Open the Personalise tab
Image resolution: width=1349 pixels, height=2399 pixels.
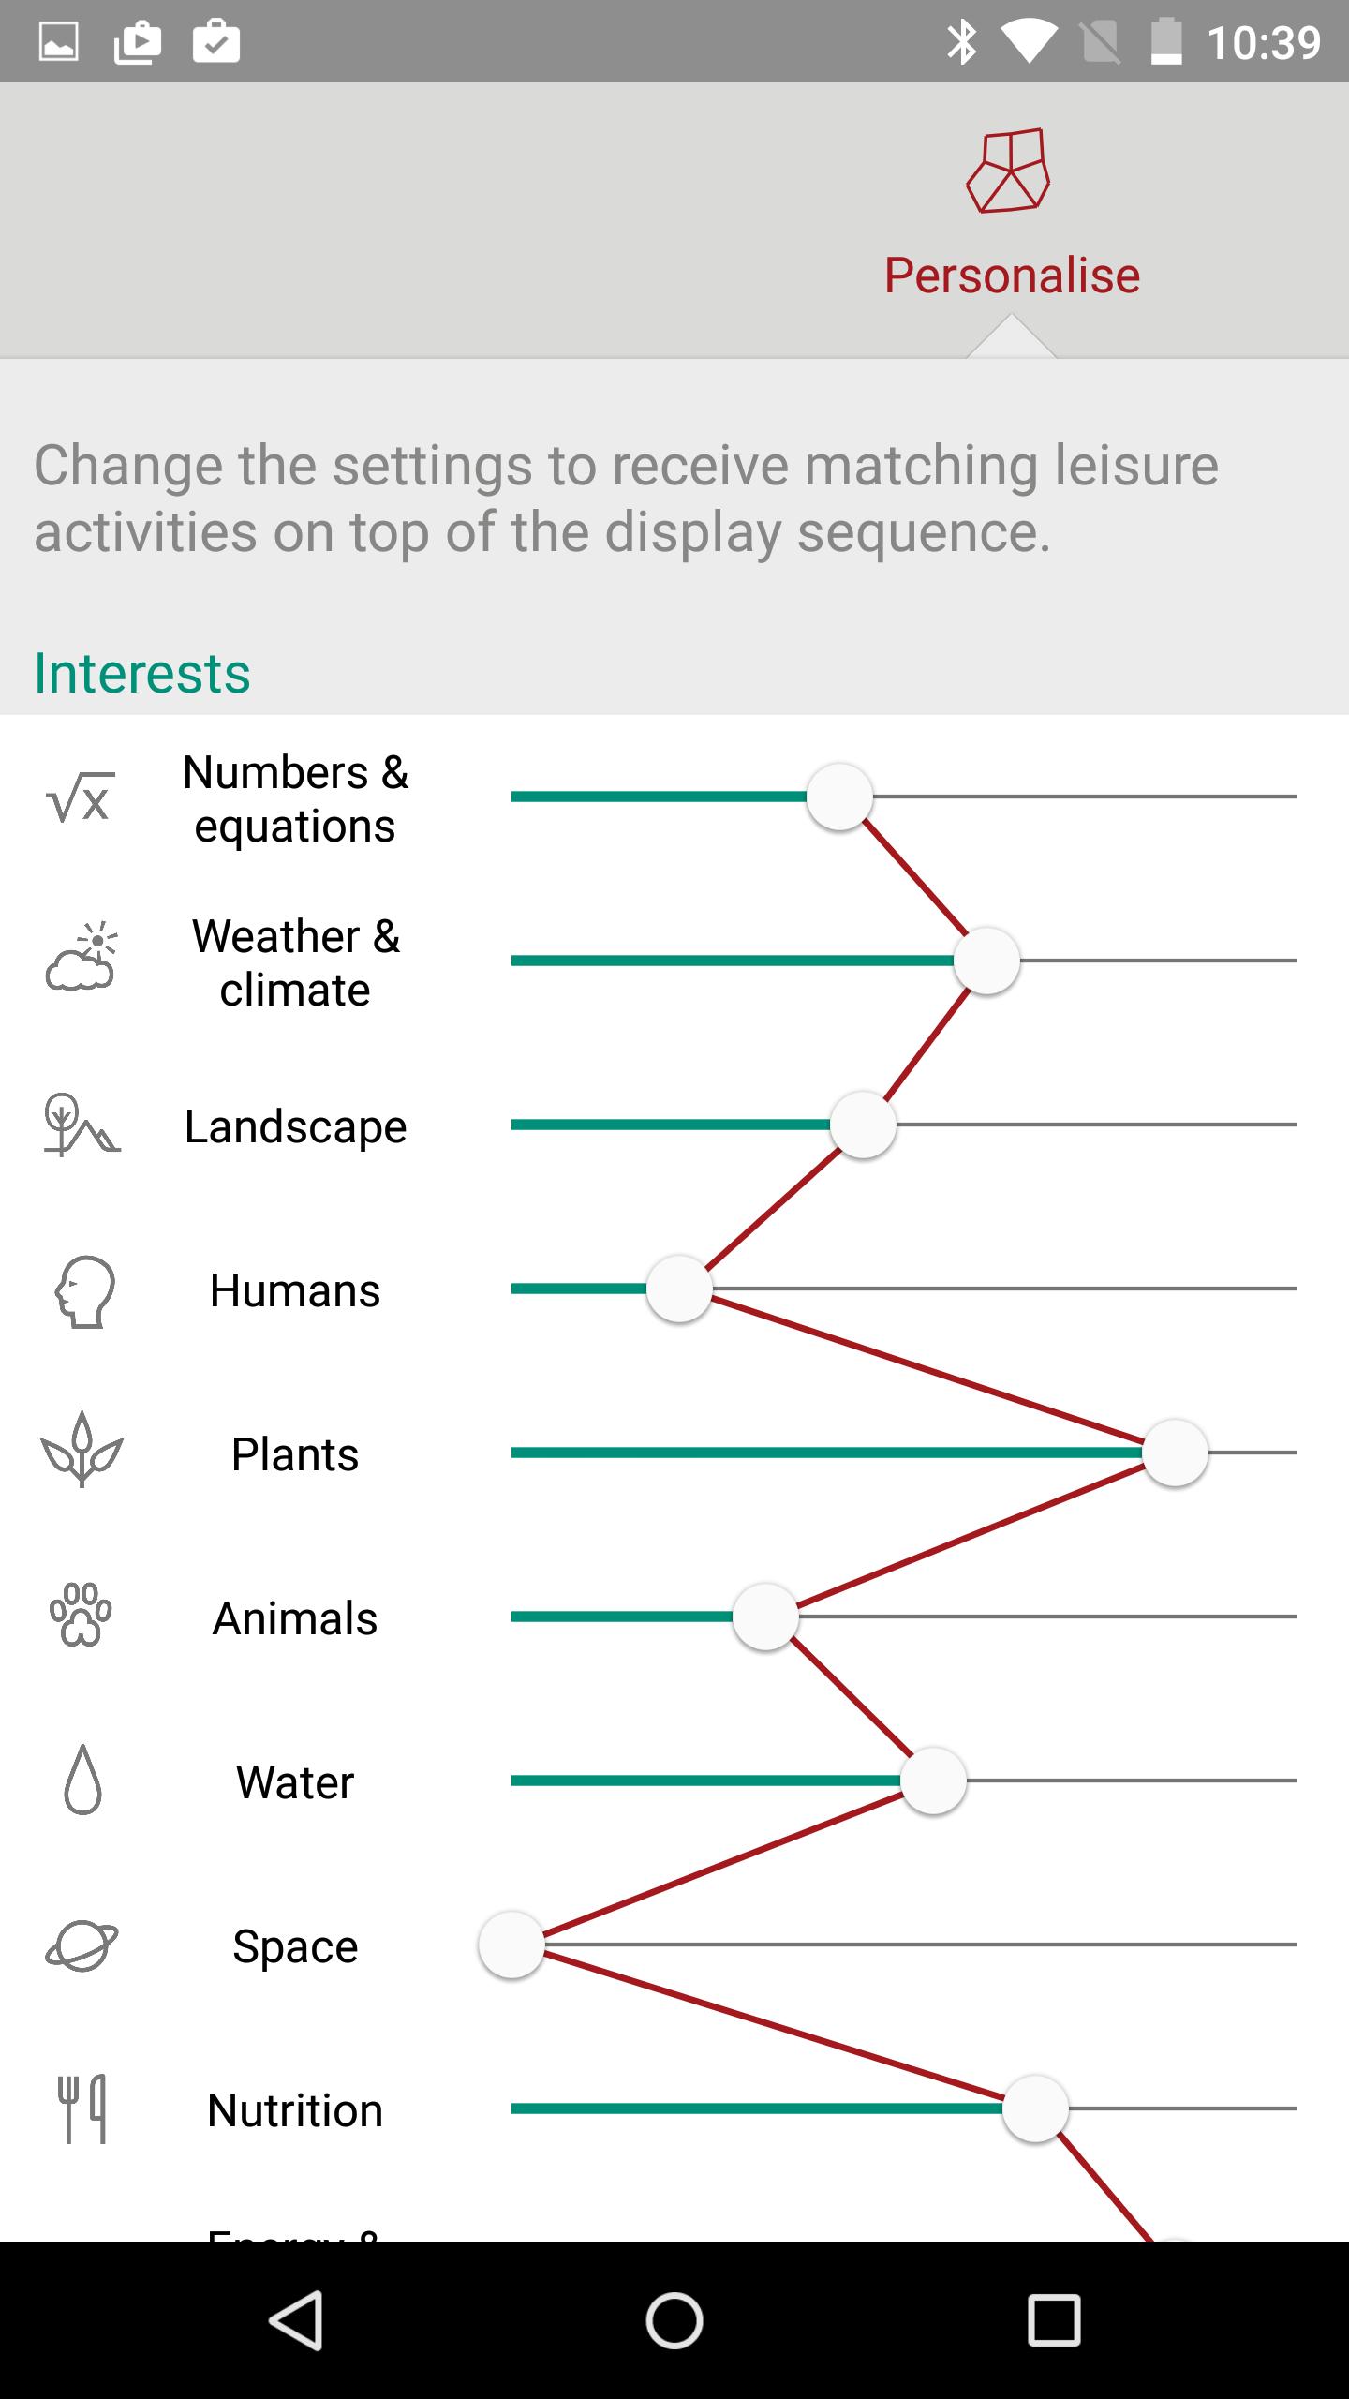coord(1012,217)
